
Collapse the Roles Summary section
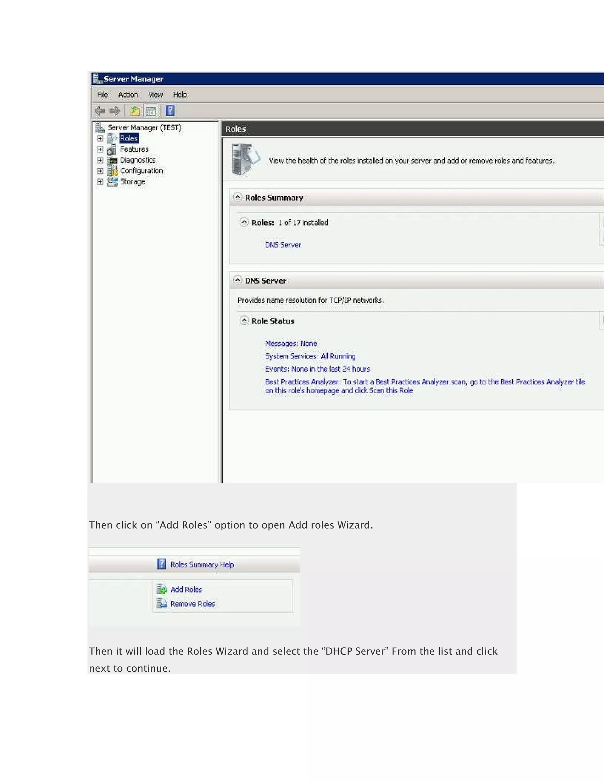pyautogui.click(x=237, y=197)
